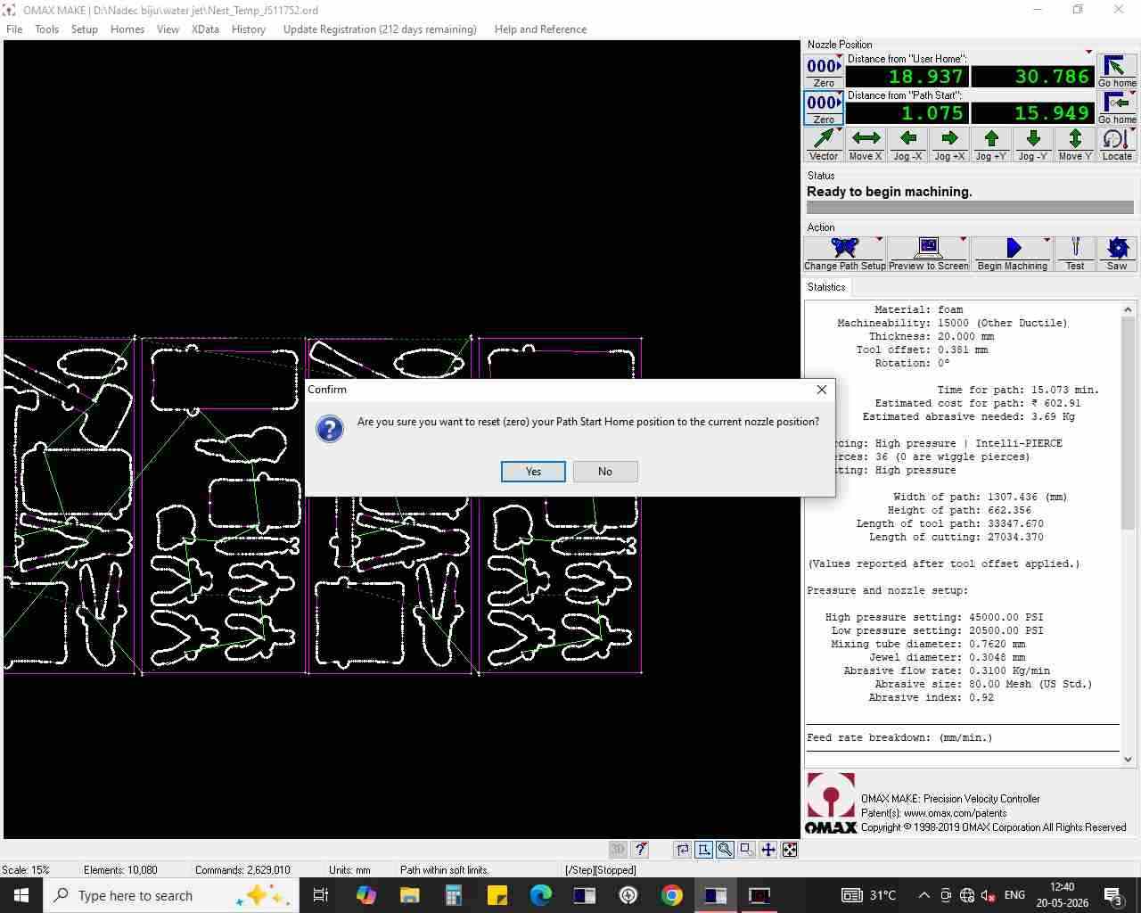
Task: Jog the nozzle in +X direction
Action: click(949, 144)
